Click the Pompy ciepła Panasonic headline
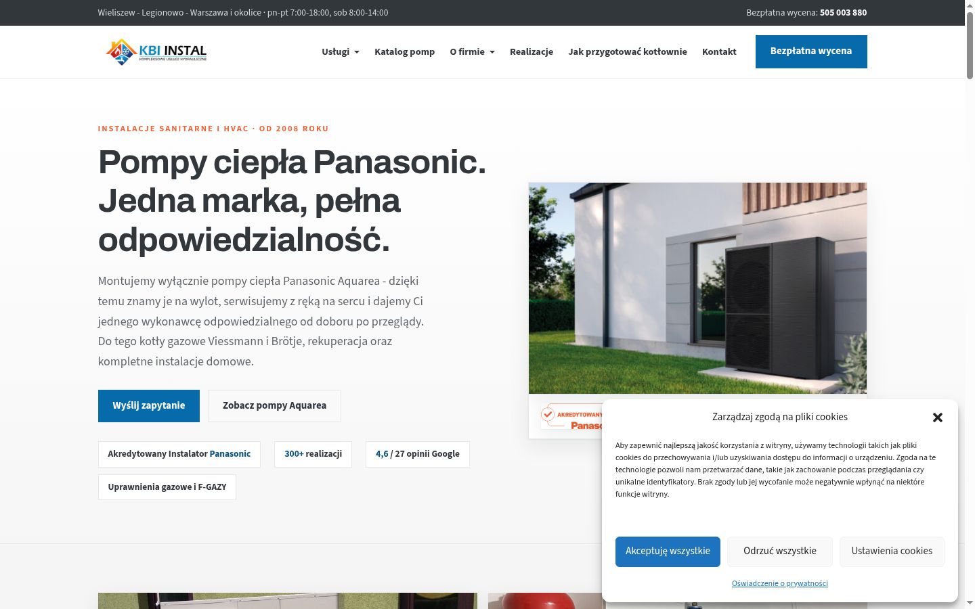 tap(292, 201)
